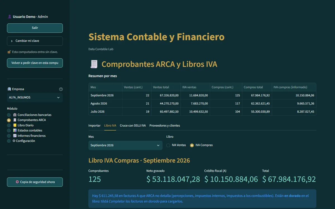Image resolution: width=335 pixels, height=209 pixels.
Task: Click the Agosto 2026 table cell
Action: click(x=105, y=103)
